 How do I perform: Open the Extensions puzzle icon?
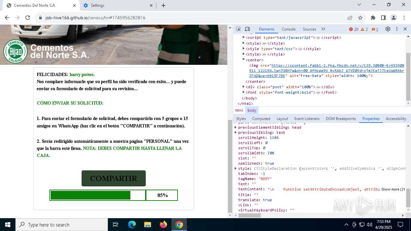pos(373,18)
